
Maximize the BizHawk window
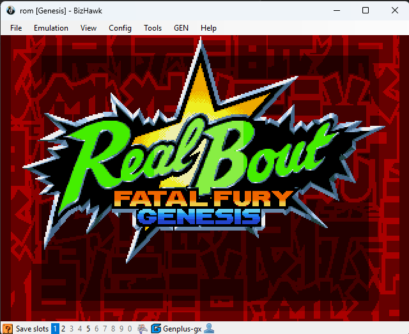pos(366,10)
